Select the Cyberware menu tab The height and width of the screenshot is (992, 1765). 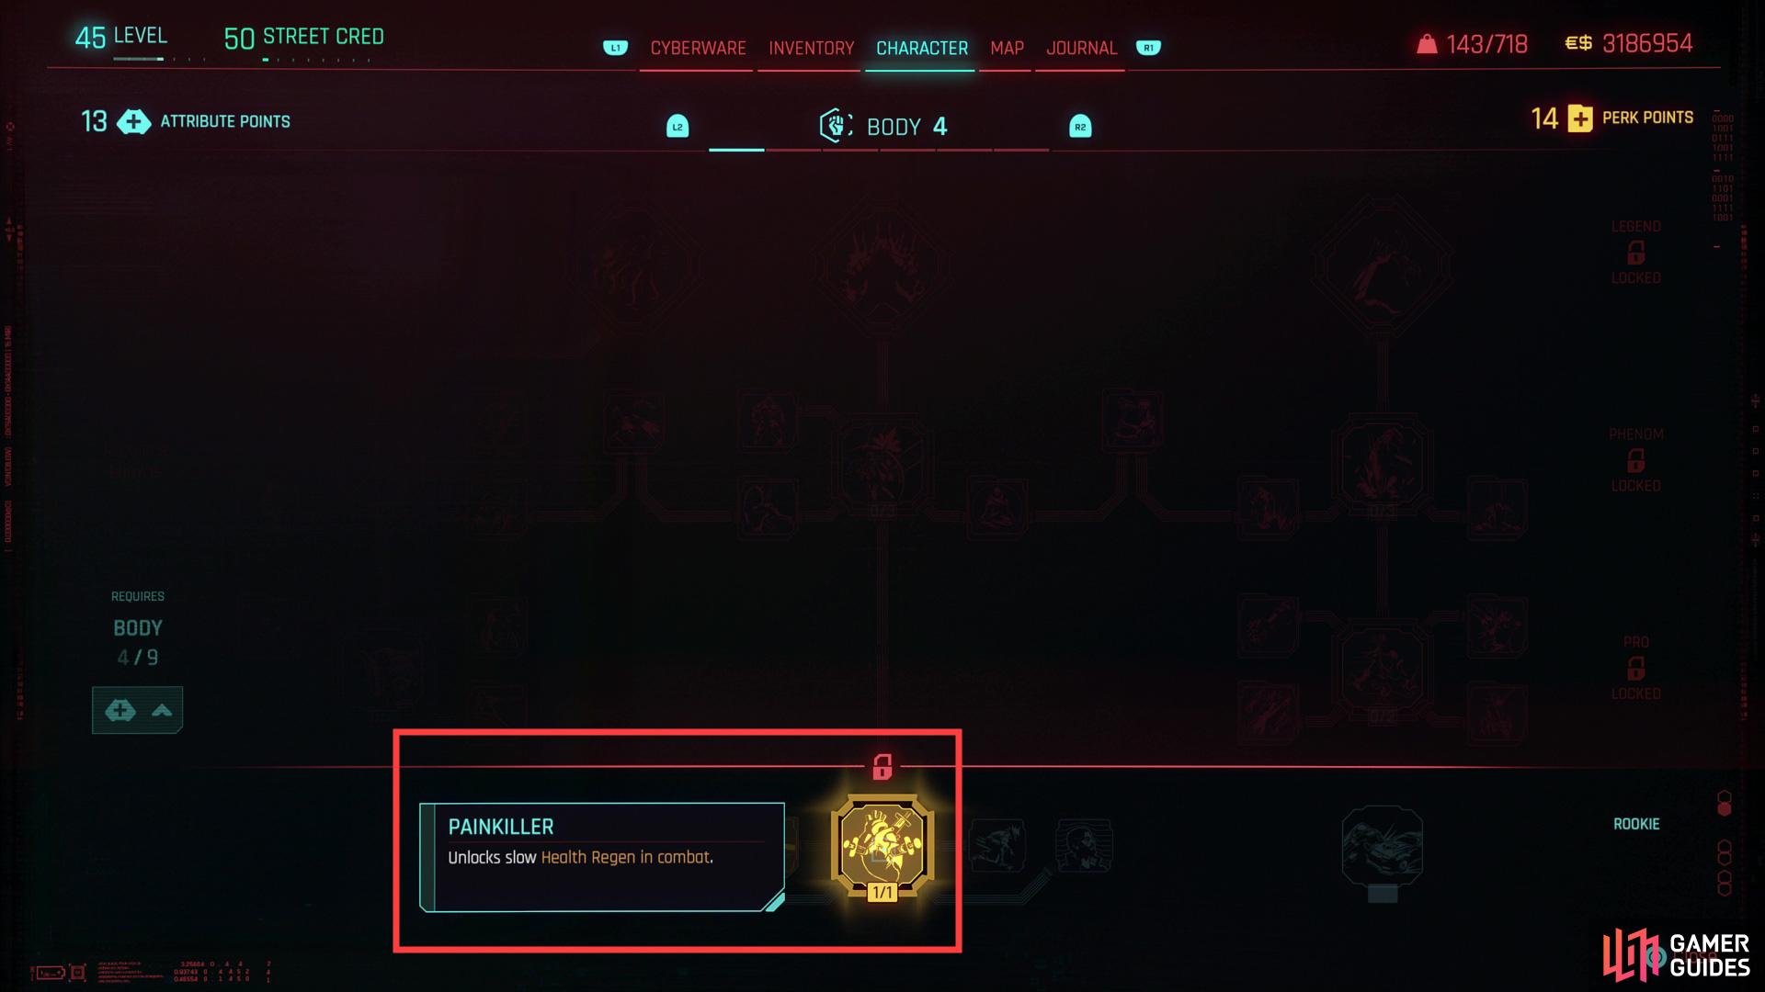(695, 47)
